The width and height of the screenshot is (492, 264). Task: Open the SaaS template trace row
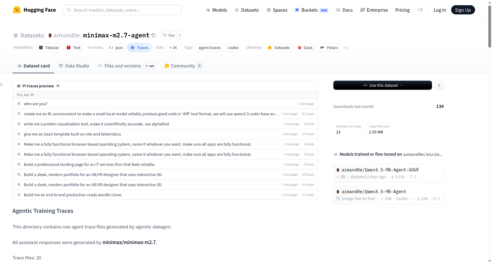[x=165, y=134]
